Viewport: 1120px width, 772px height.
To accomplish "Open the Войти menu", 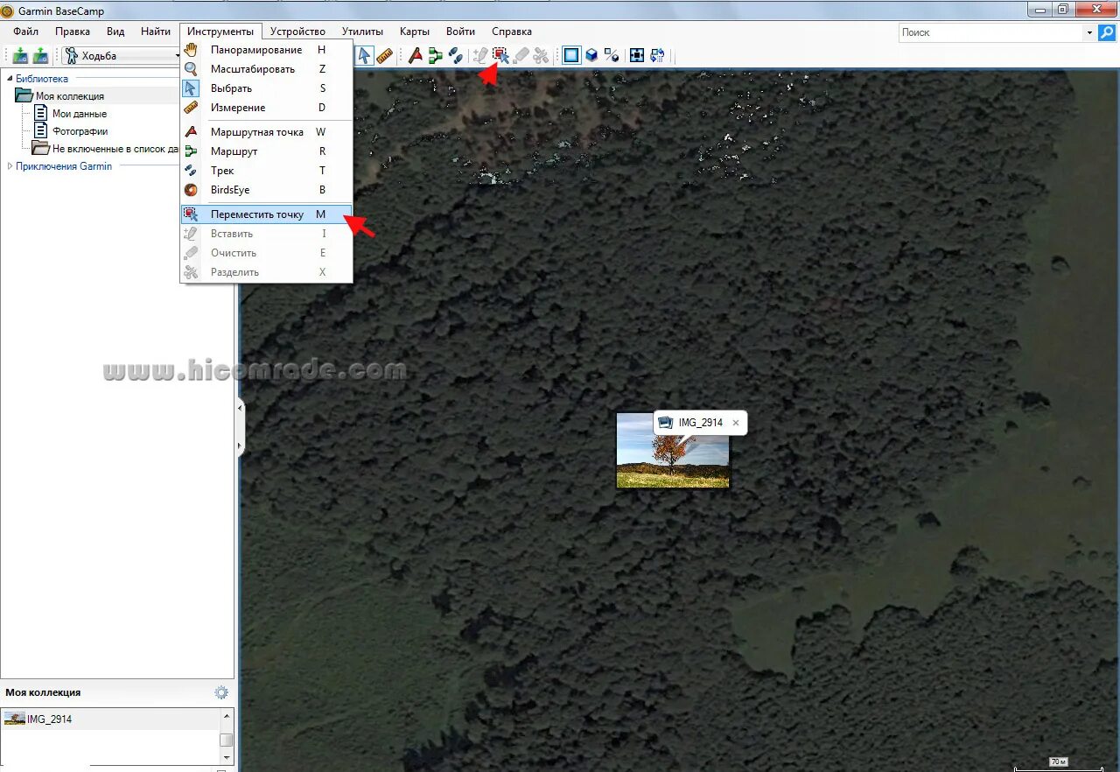I will coord(460,32).
